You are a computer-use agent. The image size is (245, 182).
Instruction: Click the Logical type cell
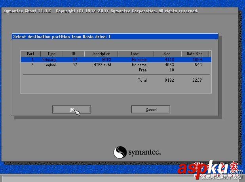[x=50, y=65]
